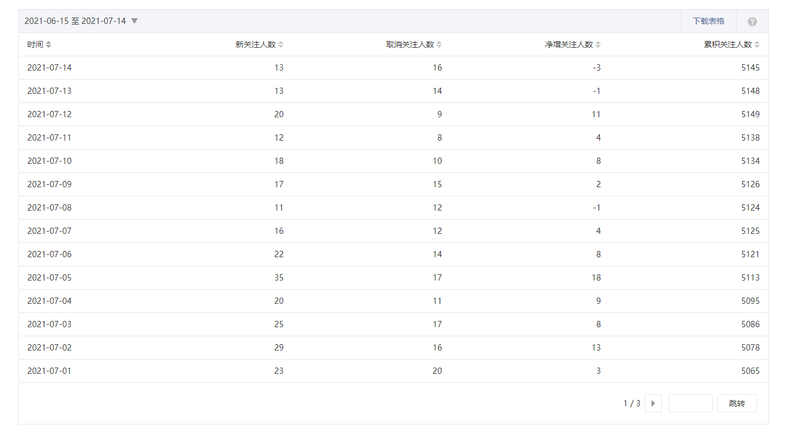Click cumulative followers value 5078
The image size is (790, 437).
[x=750, y=348]
